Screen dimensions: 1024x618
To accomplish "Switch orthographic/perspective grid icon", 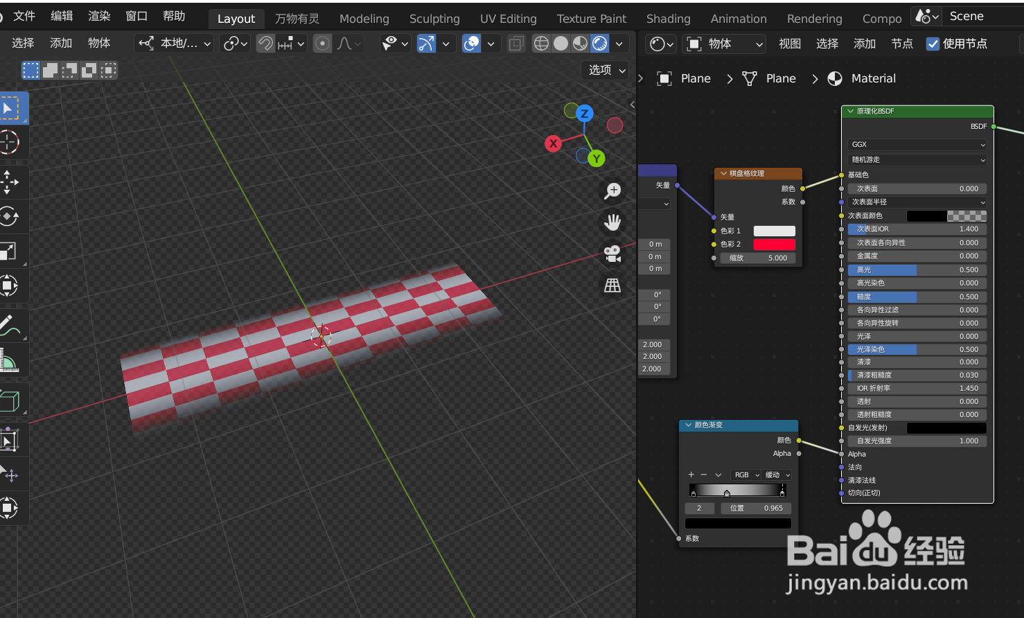I will 612,285.
